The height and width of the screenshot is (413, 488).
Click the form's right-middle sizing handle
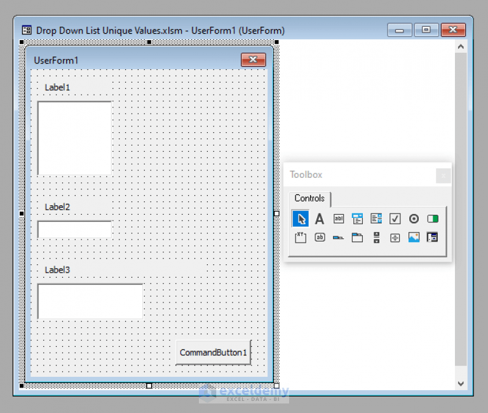point(276,213)
